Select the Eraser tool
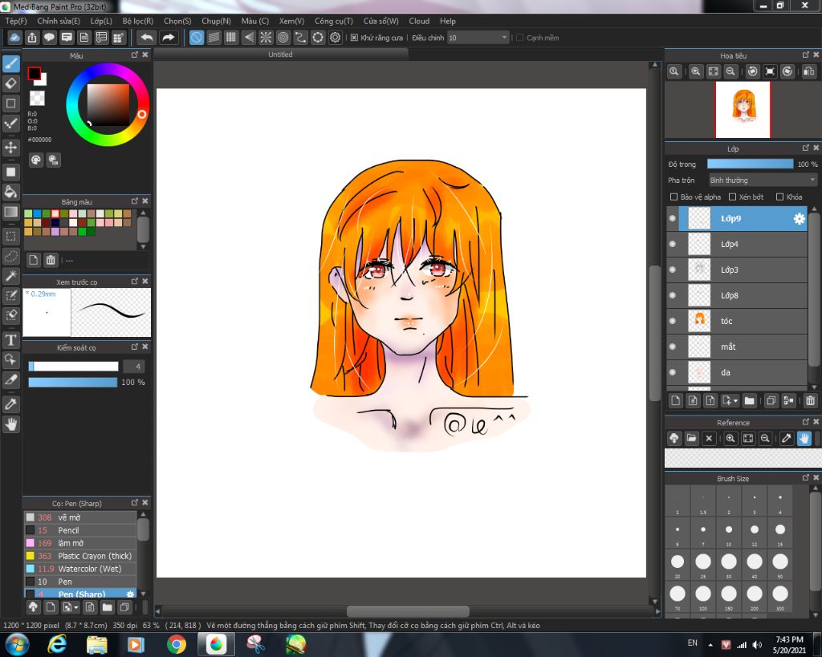The width and height of the screenshot is (822, 657). pyautogui.click(x=11, y=83)
